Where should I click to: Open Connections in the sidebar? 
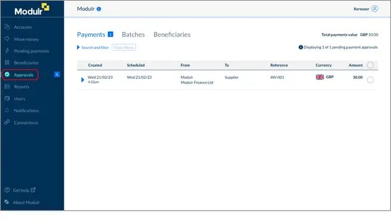26,122
